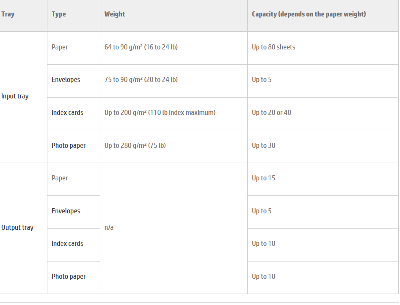
Task: Select the "75 to 90 g/m²" weight text
Action: click(141, 80)
